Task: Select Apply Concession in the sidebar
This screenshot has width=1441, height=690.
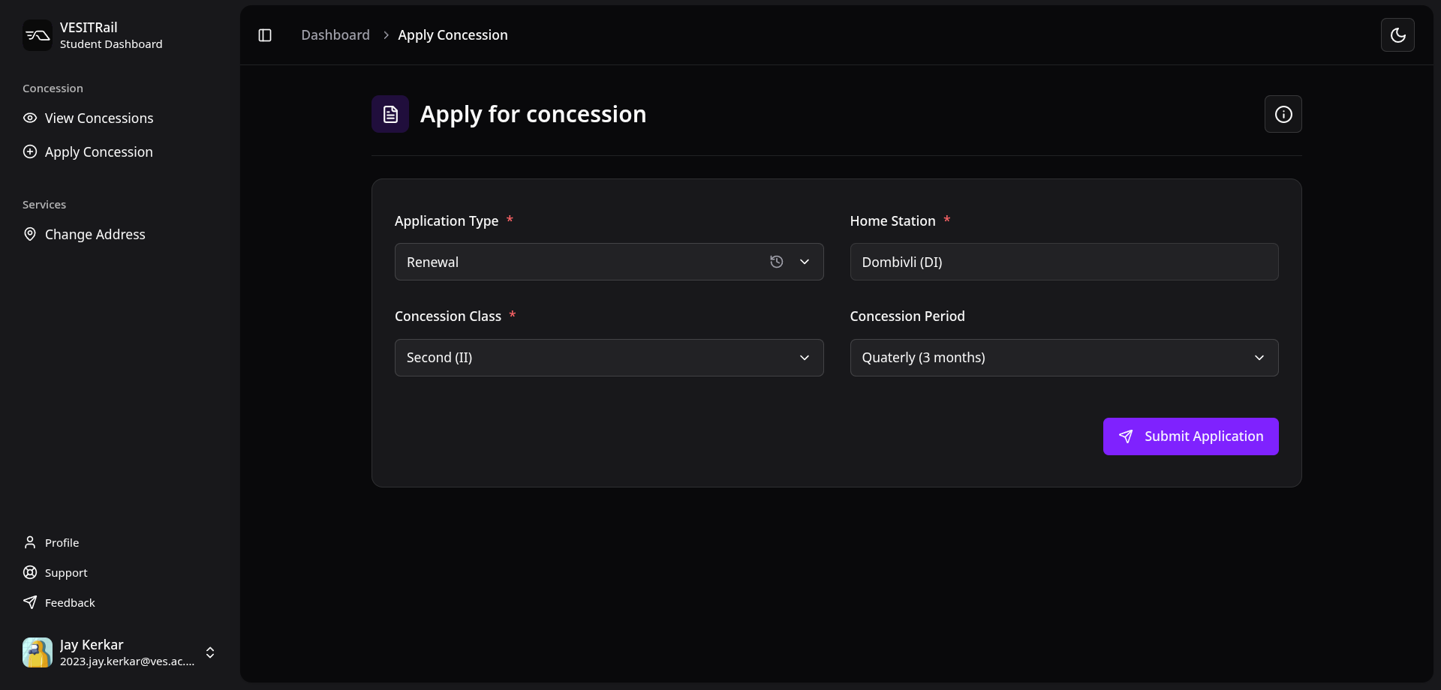Action: (x=98, y=151)
